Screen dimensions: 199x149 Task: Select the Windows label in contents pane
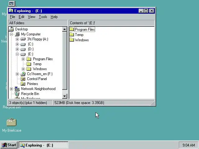coord(82,40)
